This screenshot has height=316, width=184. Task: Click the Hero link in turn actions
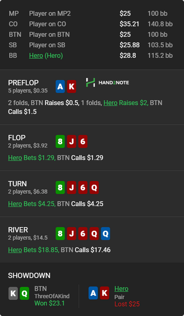coord(15,204)
